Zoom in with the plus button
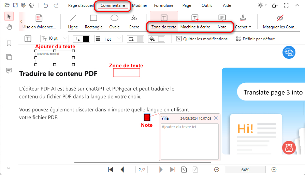This screenshot has height=175, width=305. 274,170
